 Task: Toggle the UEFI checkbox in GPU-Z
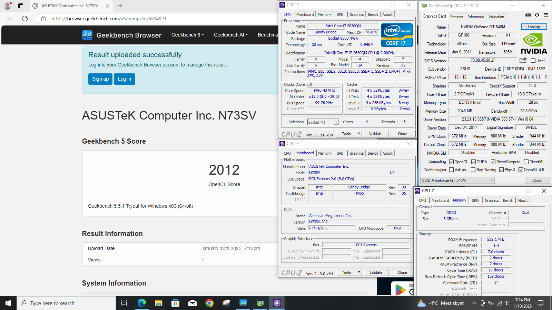tap(533, 61)
